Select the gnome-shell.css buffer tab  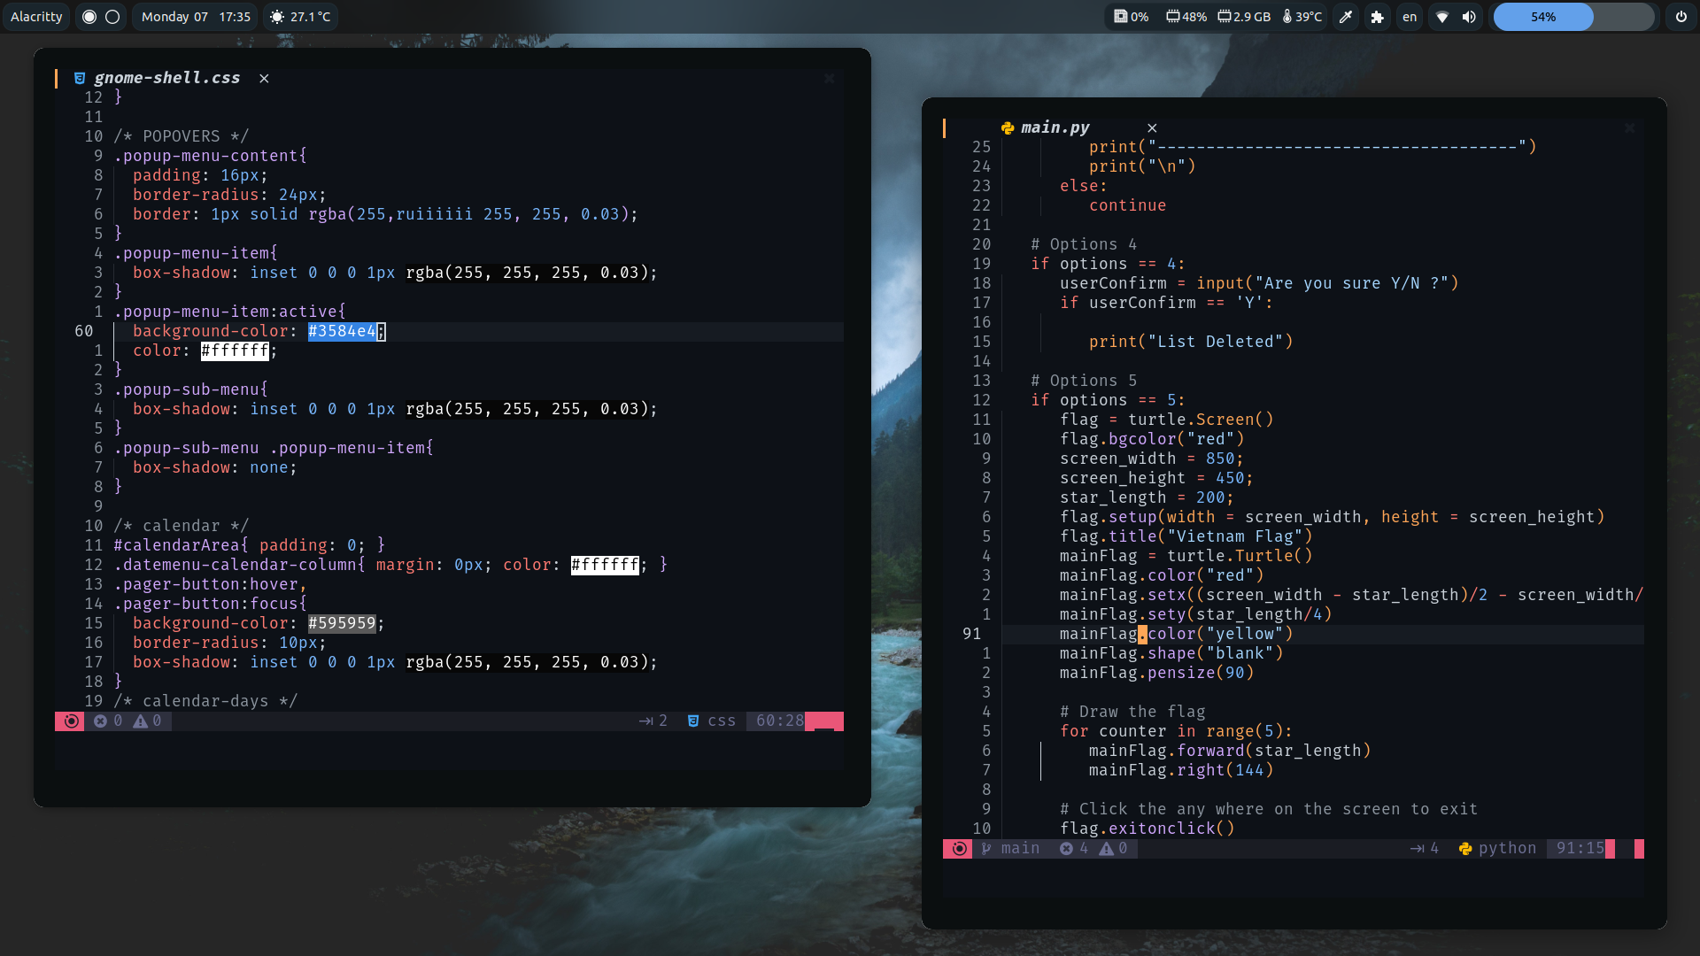point(166,78)
